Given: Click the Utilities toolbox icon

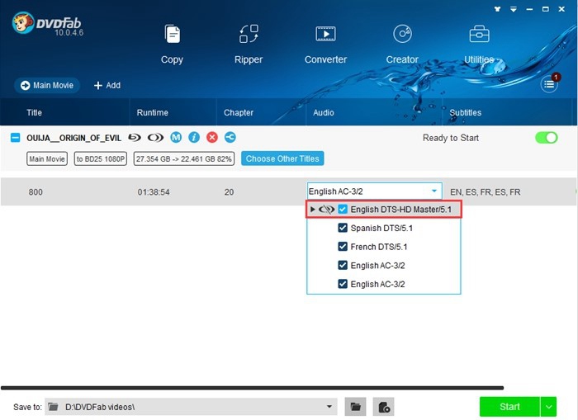Looking at the screenshot, I should 479,35.
